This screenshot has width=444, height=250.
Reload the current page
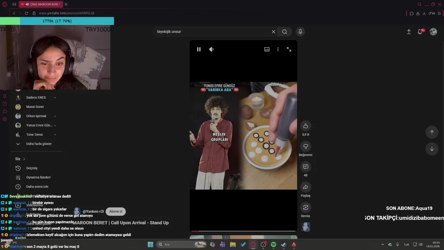26,13
